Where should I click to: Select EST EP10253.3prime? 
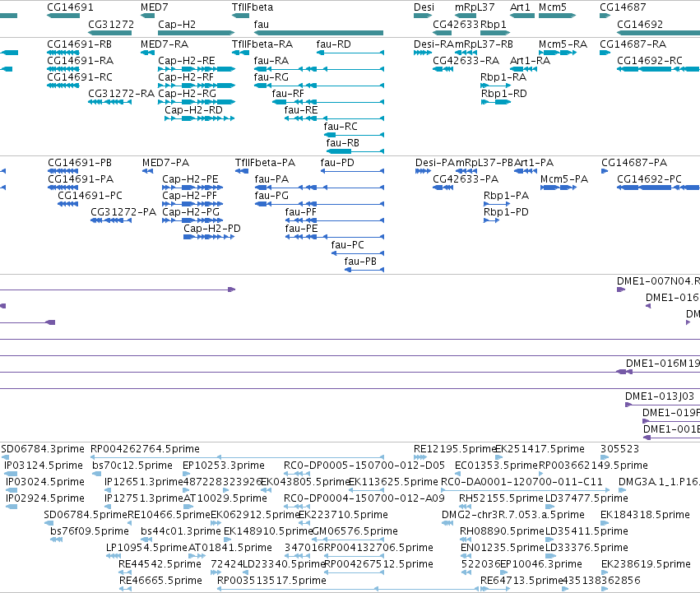(x=186, y=474)
